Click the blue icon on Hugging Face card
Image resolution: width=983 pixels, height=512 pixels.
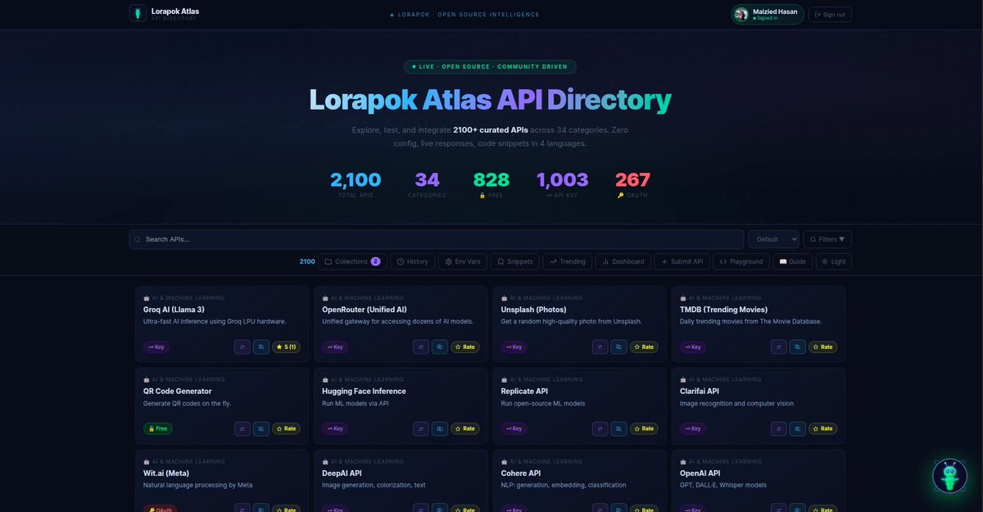tap(440, 428)
